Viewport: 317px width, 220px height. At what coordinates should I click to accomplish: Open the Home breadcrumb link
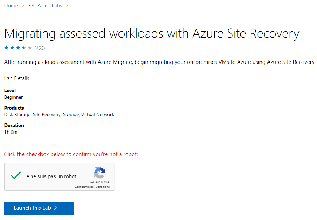(11, 6)
